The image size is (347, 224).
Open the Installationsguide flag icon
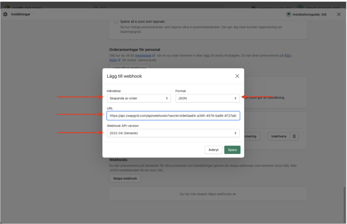coord(288,15)
